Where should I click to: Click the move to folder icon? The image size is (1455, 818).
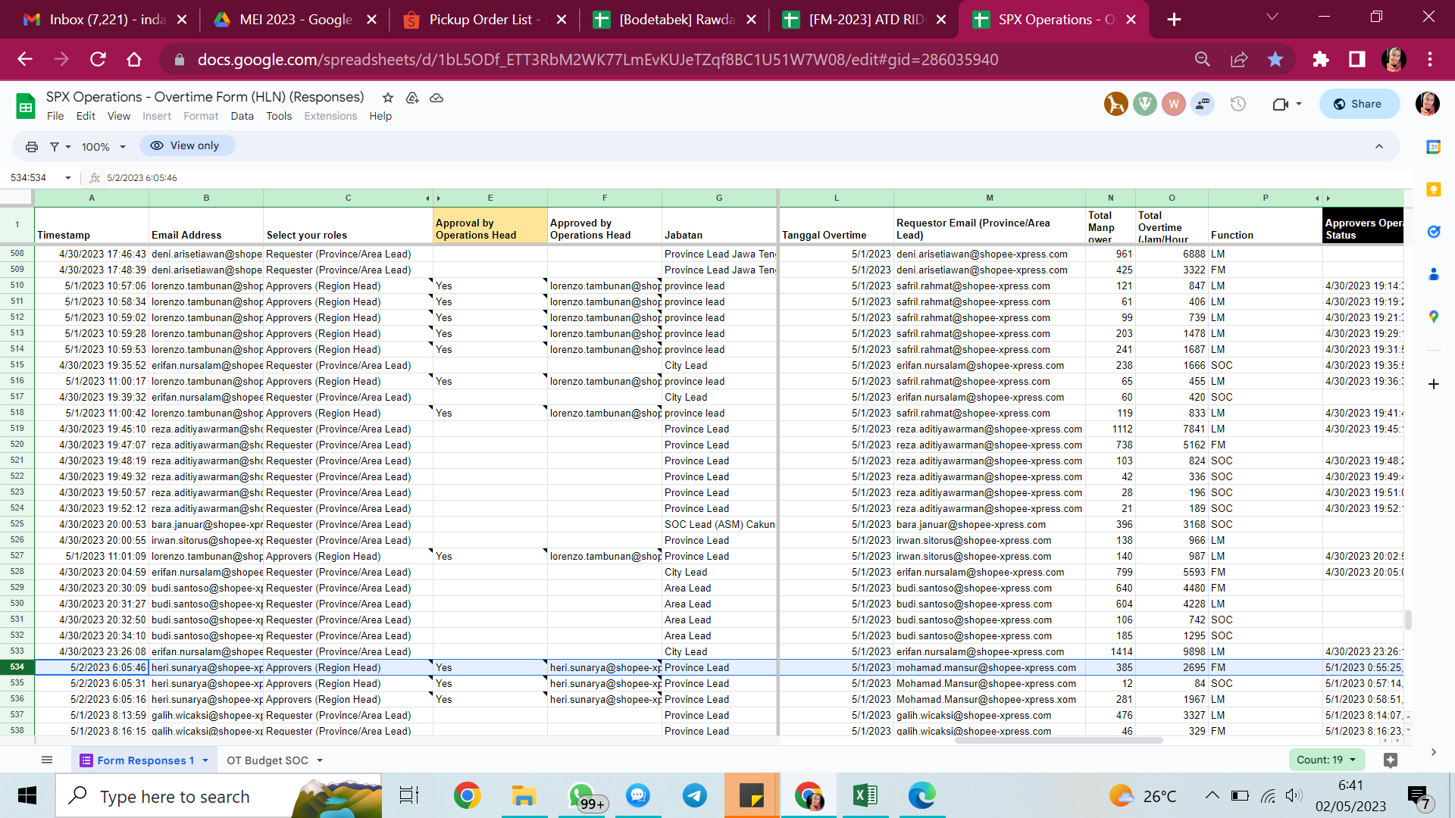pos(412,98)
